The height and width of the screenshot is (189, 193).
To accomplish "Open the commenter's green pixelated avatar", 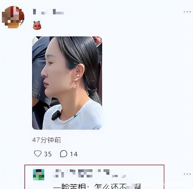I will click(x=39, y=175).
